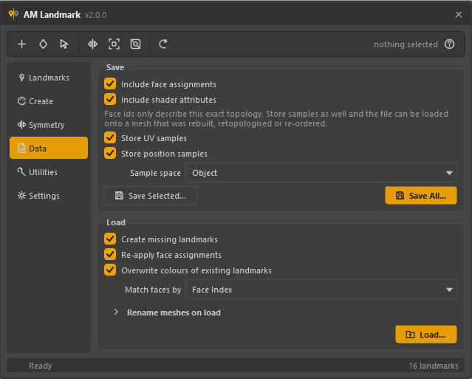This screenshot has width=472, height=379.
Task: Activate the arrow cursor select tool
Action: pyautogui.click(x=64, y=44)
